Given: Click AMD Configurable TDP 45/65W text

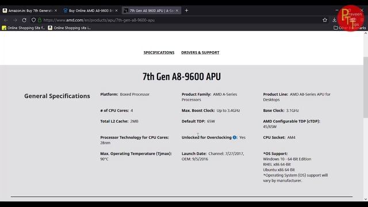Looking at the screenshot, I should (292, 124).
